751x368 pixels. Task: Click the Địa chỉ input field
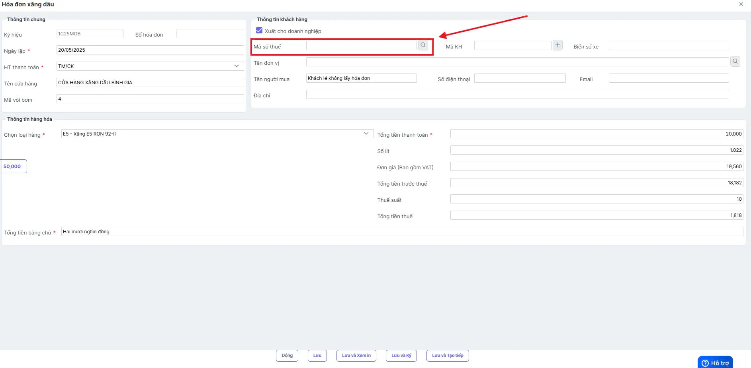[x=517, y=94]
